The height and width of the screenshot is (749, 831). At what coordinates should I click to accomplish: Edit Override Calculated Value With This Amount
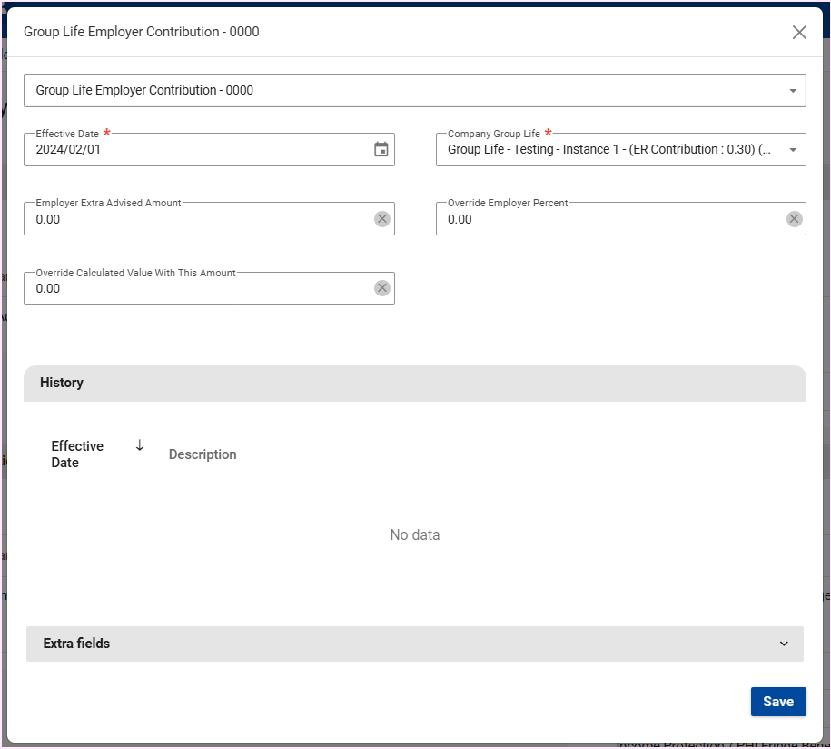click(195, 288)
